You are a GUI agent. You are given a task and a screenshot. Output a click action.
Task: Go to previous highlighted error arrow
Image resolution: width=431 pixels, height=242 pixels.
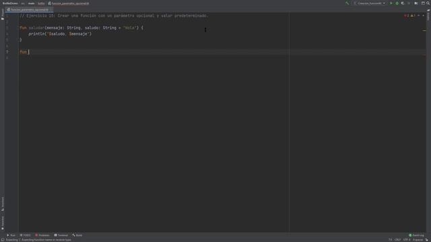tap(419, 15)
